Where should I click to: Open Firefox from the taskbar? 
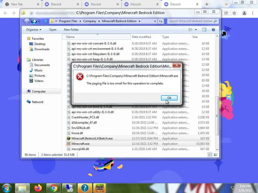point(38,188)
